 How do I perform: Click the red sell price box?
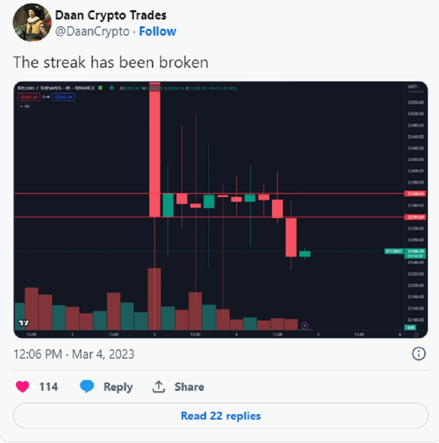click(x=29, y=97)
